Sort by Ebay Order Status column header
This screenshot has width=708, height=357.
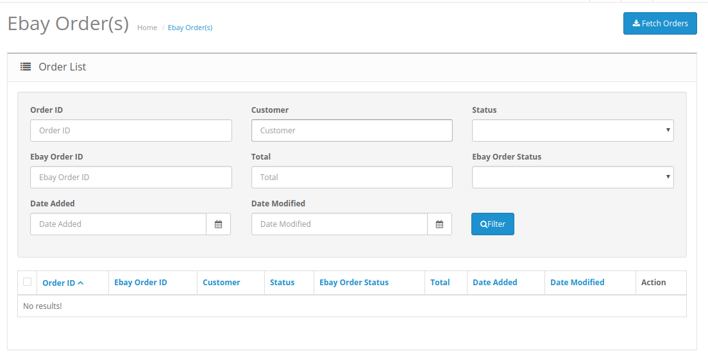[354, 283]
